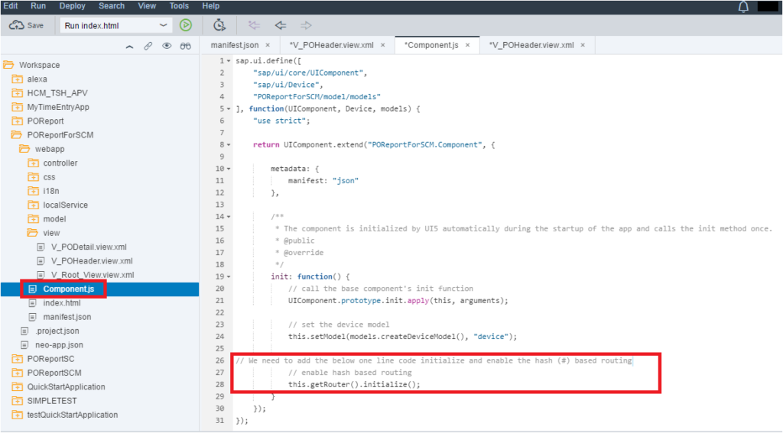The height and width of the screenshot is (433, 783).
Task: Expand the POReportSC folder
Action: click(x=18, y=359)
